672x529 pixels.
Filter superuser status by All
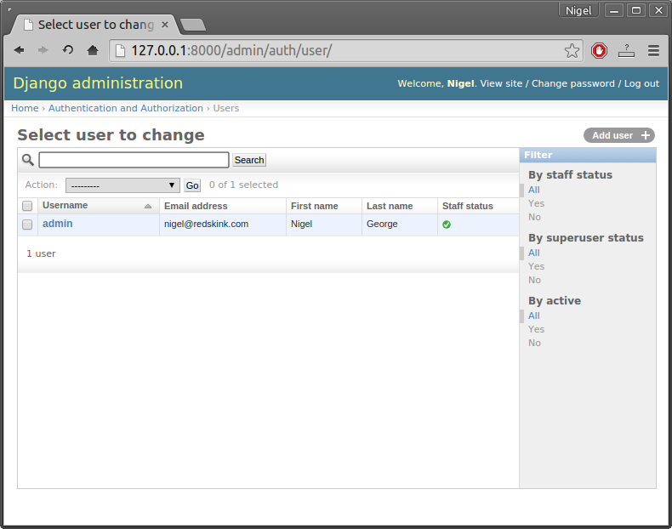534,253
